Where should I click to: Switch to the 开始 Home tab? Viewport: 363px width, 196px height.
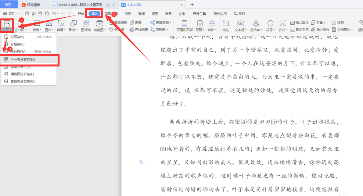click(x=81, y=14)
